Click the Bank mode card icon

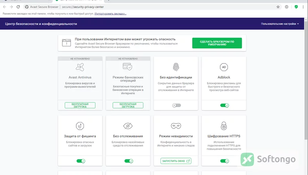click(128, 66)
